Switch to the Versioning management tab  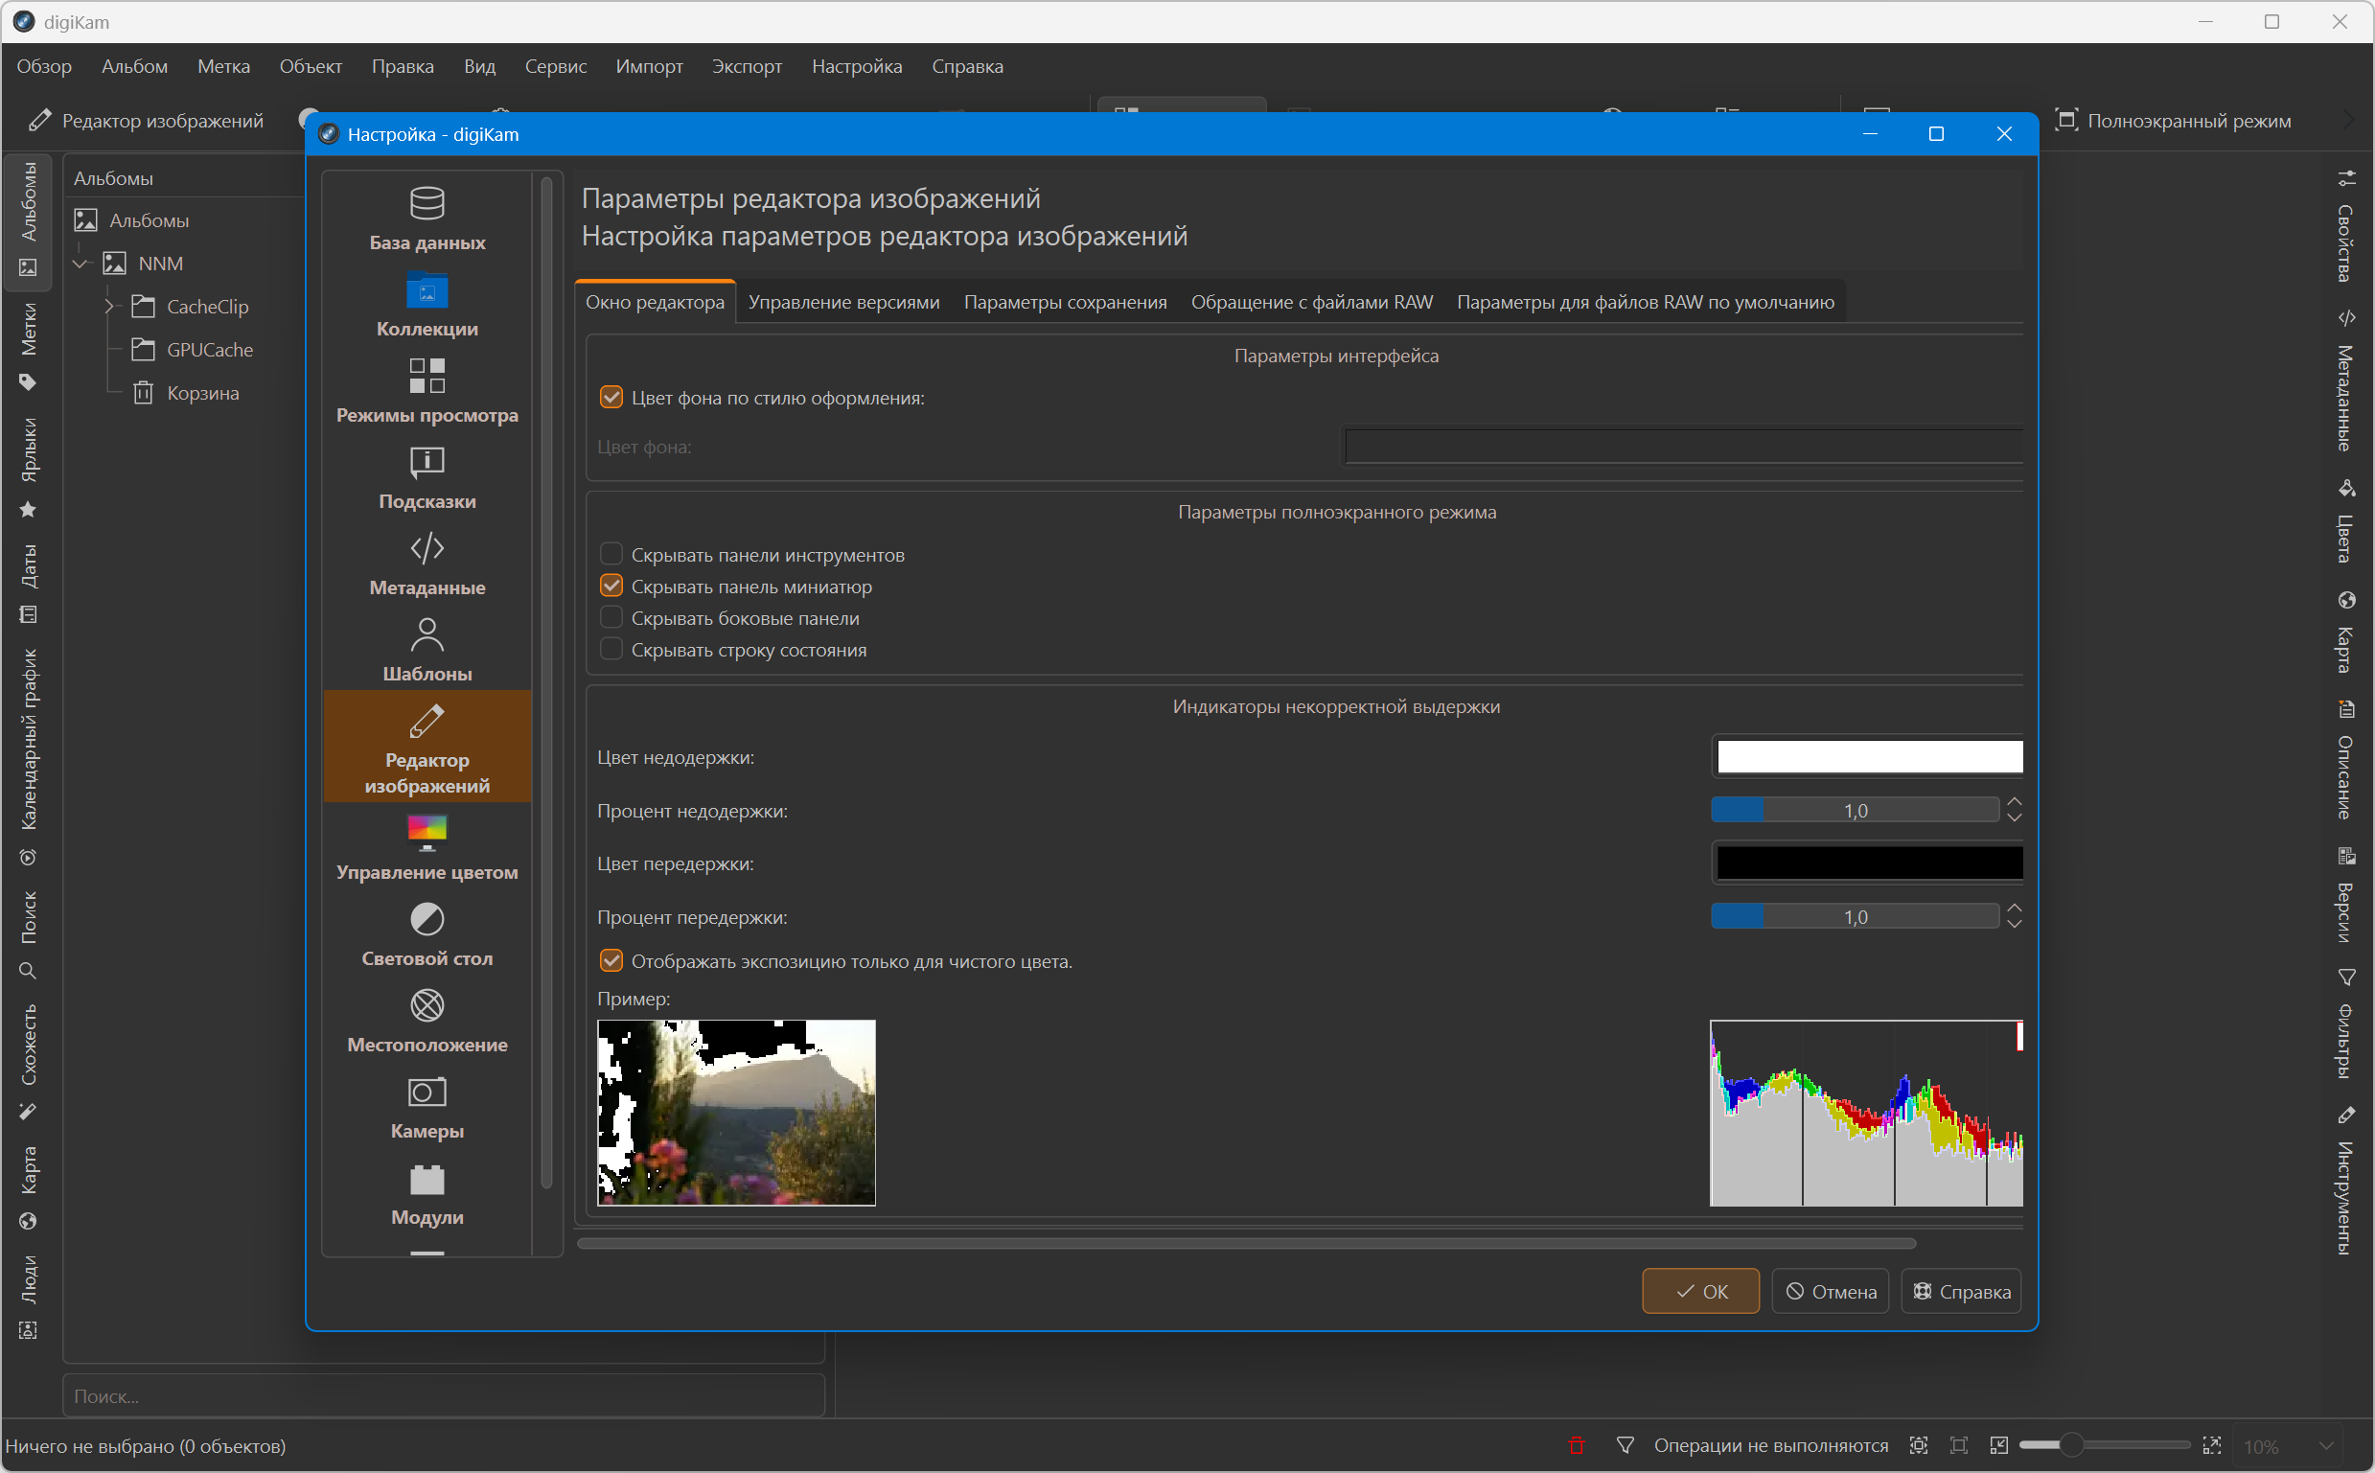[842, 302]
